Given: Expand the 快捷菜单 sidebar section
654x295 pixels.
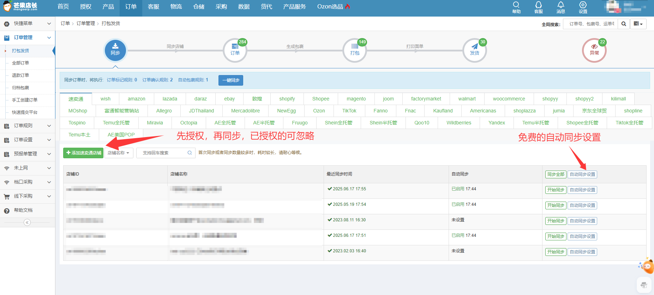Looking at the screenshot, I should (49, 24).
